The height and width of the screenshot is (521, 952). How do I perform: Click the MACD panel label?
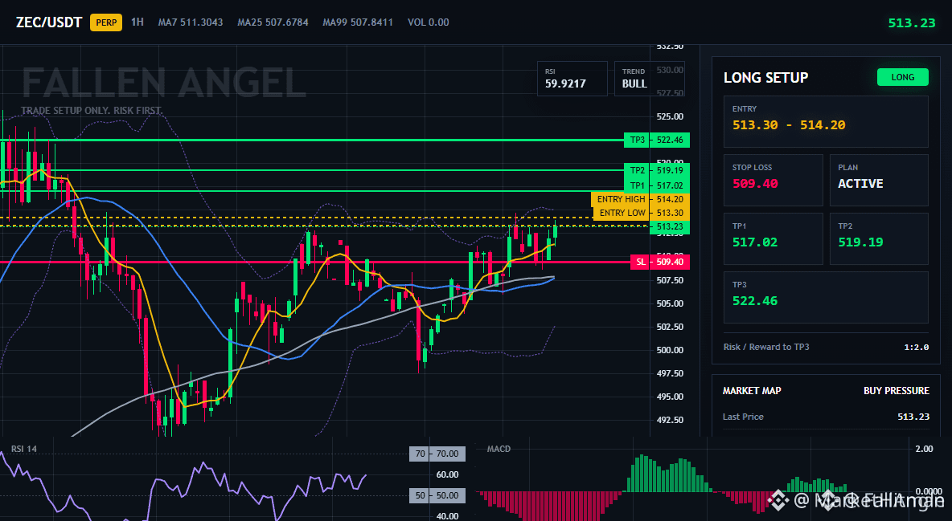tap(499, 449)
